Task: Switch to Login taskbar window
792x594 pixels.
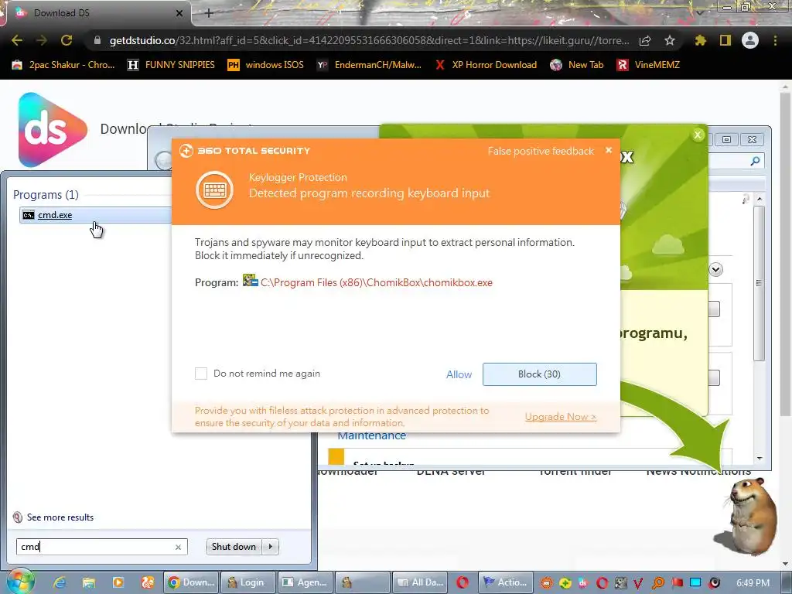Action: 248,582
